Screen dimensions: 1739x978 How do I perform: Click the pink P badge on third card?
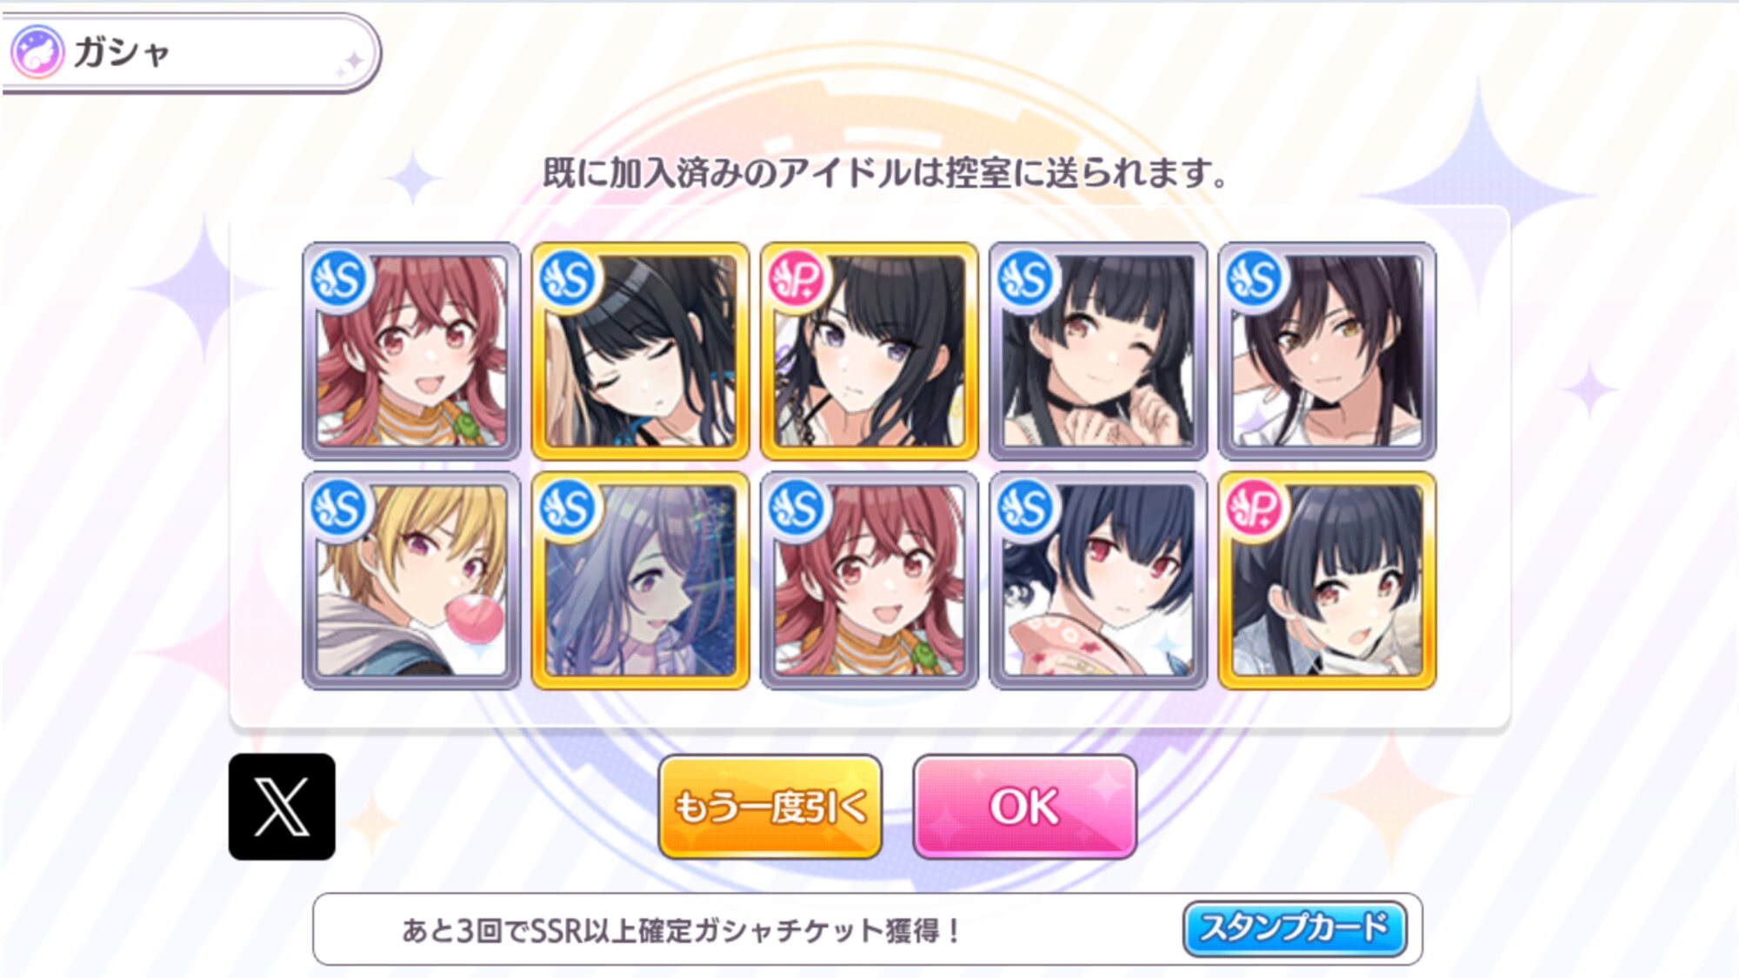[796, 280]
